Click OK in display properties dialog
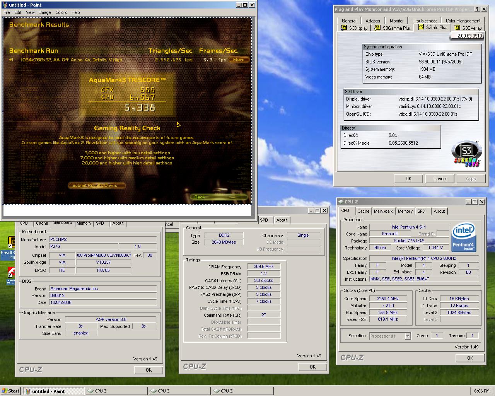The image size is (495, 396). coord(408,179)
